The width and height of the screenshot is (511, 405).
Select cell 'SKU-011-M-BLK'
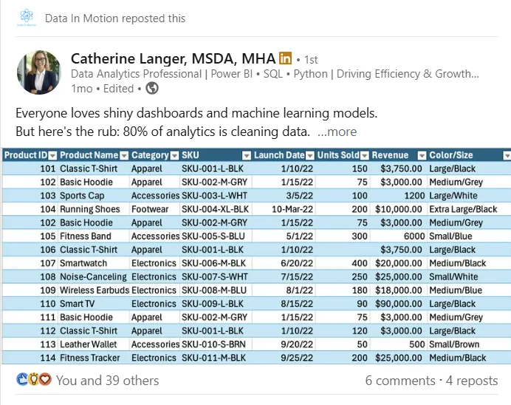pyautogui.click(x=214, y=358)
